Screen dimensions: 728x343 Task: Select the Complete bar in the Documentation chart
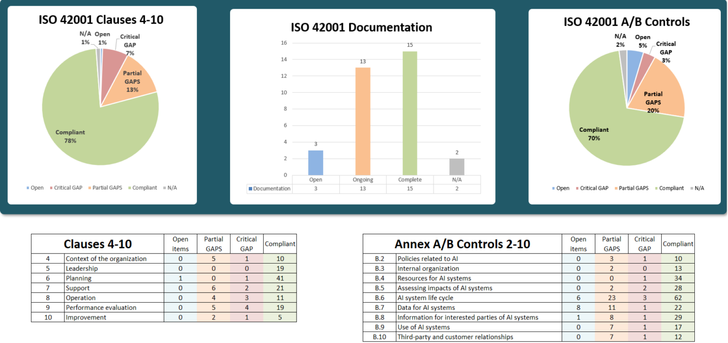(x=410, y=113)
